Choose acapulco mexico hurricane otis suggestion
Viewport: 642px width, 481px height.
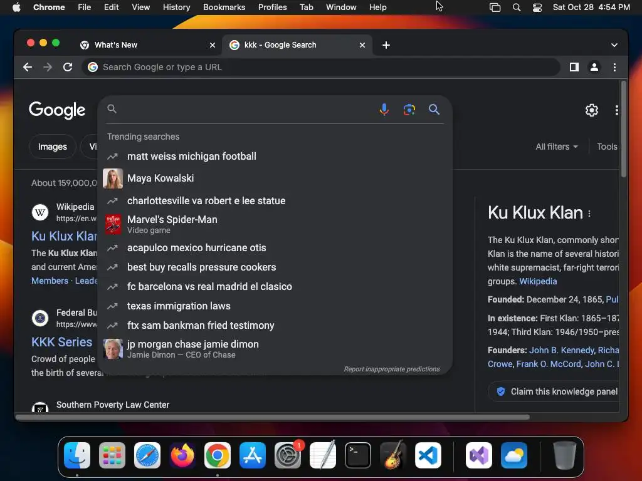pos(275,248)
